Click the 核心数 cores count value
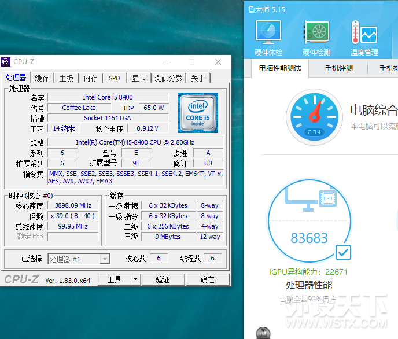The height and width of the screenshot is (339, 398). (159, 258)
